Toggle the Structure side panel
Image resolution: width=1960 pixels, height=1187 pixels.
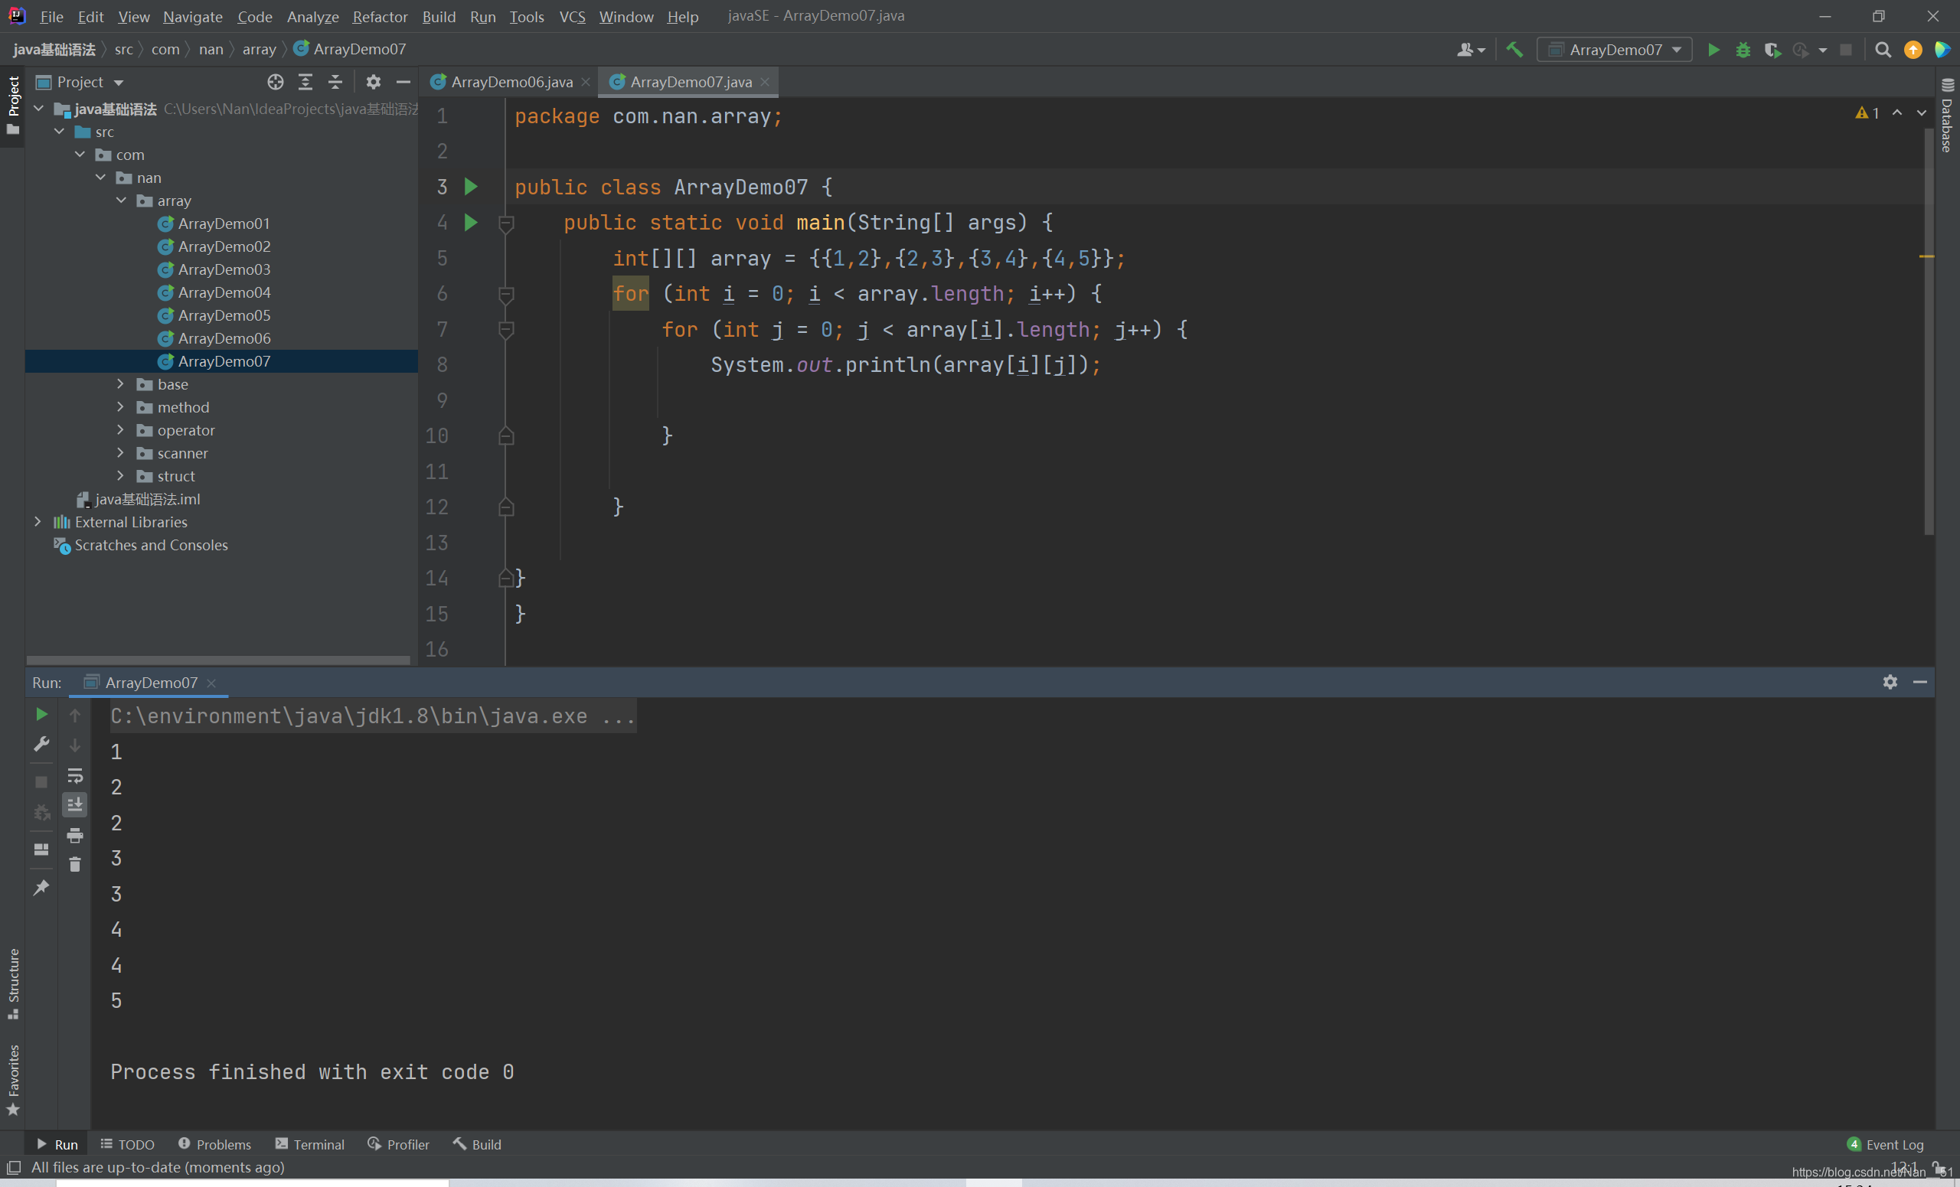(13, 983)
